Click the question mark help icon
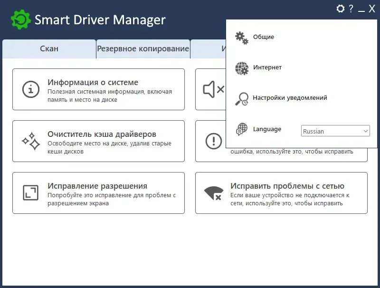This screenshot has height=288, width=380. tap(351, 9)
